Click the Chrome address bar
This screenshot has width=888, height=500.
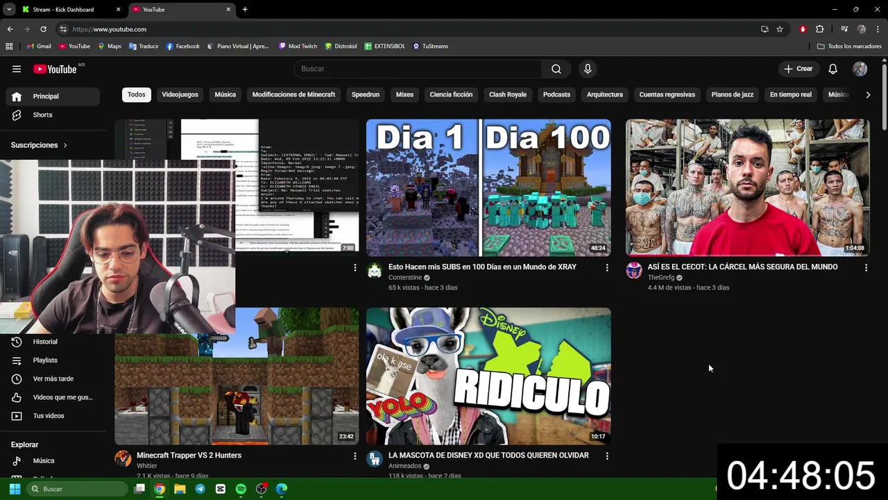pos(409,29)
